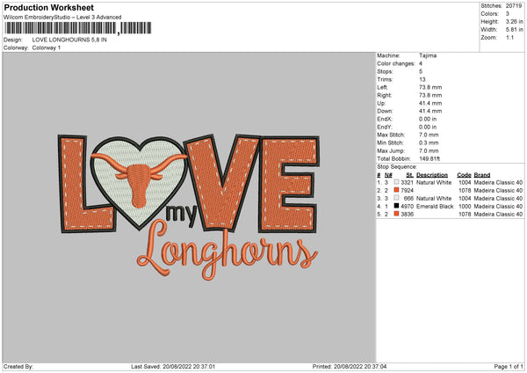Screen dimensions: 527x373
Task: Click the Printed timestamp '20/08/2022 20:37:04'
Action: pos(360,367)
